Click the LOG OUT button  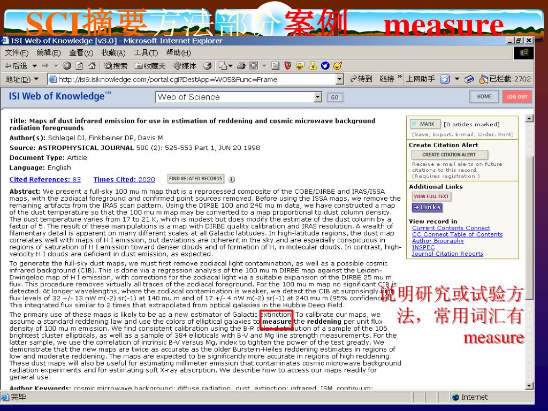(517, 96)
